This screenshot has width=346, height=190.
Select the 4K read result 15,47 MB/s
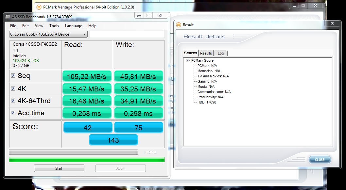point(87,89)
